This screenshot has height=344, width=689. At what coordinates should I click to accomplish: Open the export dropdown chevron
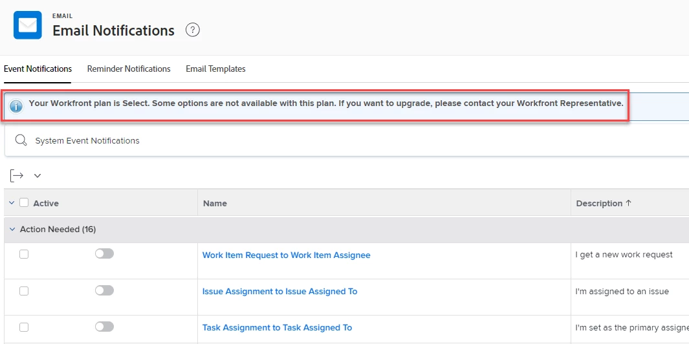tap(38, 176)
